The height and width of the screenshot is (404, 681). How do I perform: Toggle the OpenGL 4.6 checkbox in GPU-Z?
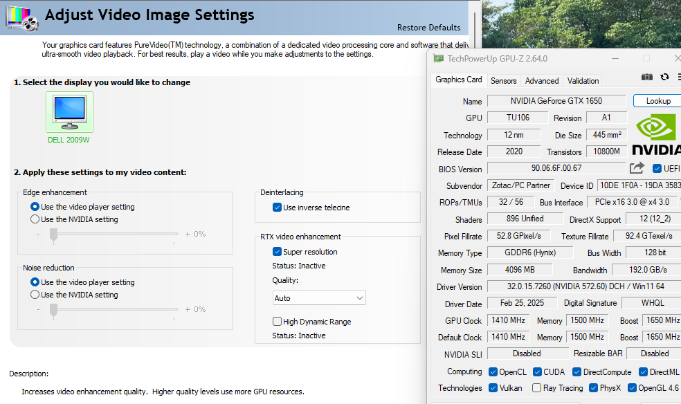point(632,388)
